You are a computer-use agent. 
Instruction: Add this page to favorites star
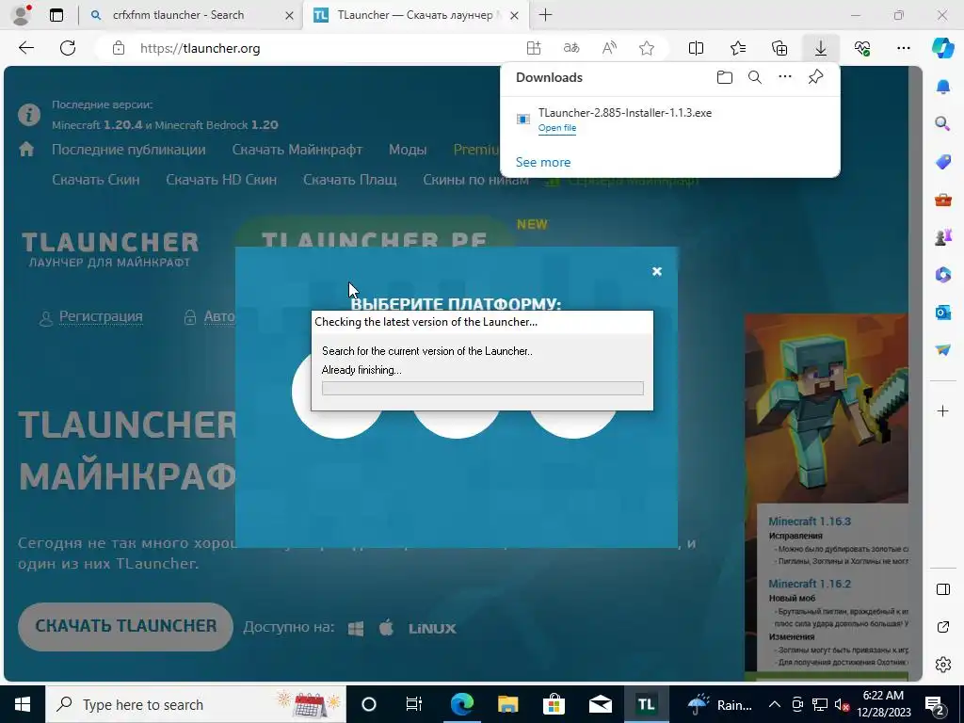coord(646,48)
